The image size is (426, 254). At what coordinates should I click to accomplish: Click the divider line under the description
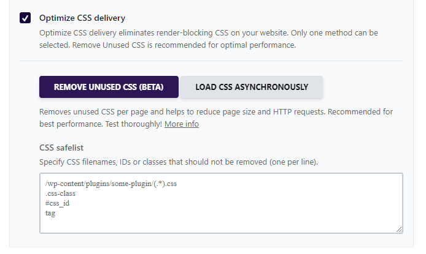point(211,61)
